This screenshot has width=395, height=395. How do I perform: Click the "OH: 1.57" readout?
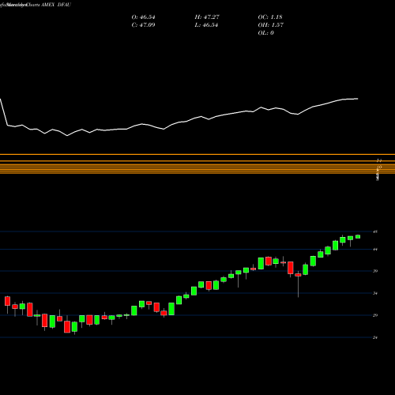pos(271,25)
